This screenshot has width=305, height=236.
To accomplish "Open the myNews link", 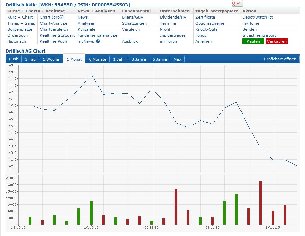I will 86,41.
